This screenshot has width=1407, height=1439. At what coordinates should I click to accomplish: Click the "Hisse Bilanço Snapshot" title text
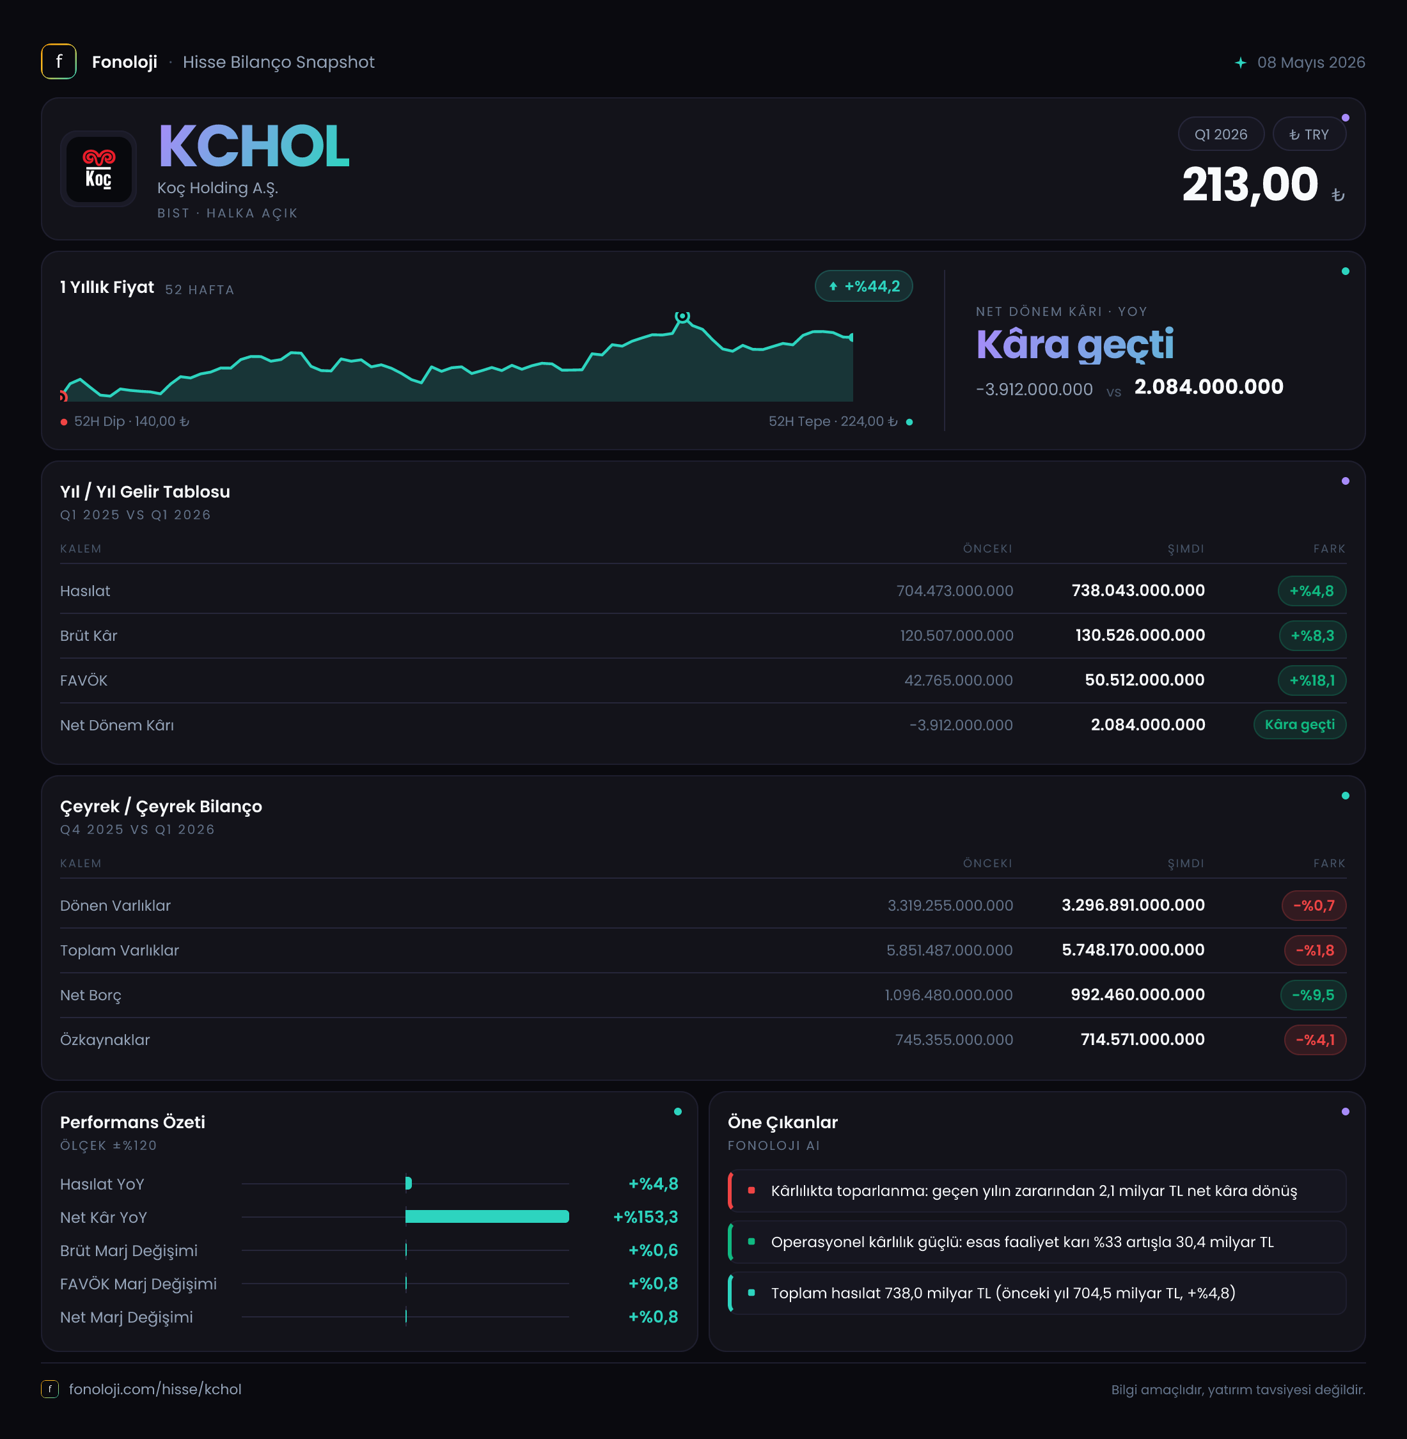[279, 62]
